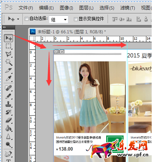The image size is (152, 162).
Task: Enable the 自动选择 checkbox
Action: [26, 19]
